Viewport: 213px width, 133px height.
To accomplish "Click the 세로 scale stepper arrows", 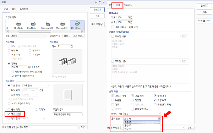I will 132,22.
